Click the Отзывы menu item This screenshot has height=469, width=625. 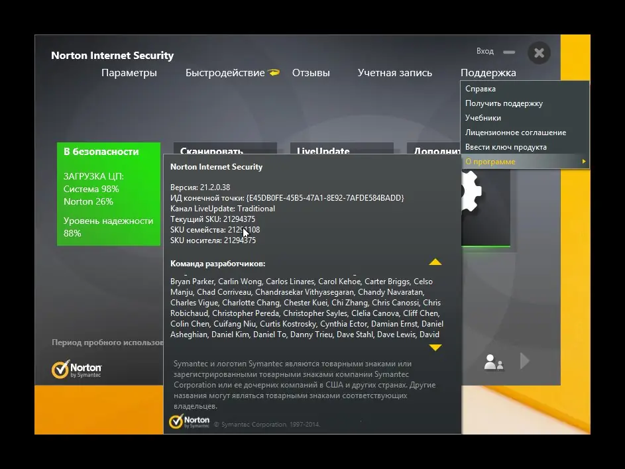(311, 73)
